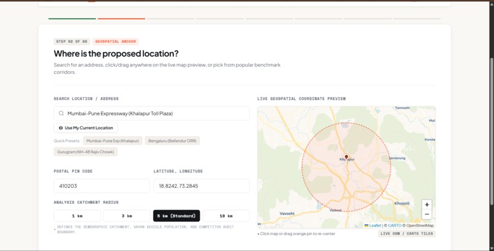Click the STEP 02 OF 08 badge
The image size is (494, 251).
click(x=72, y=42)
